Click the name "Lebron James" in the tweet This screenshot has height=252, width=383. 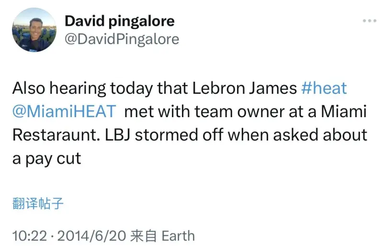coord(245,88)
